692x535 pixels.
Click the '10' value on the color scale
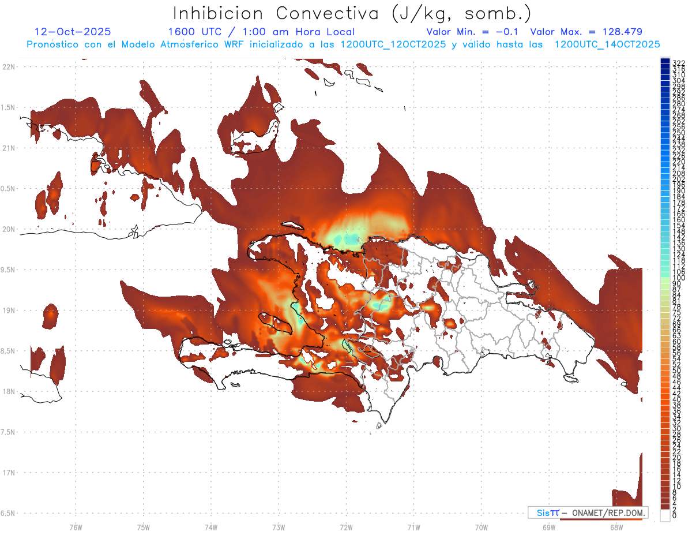[x=677, y=487]
